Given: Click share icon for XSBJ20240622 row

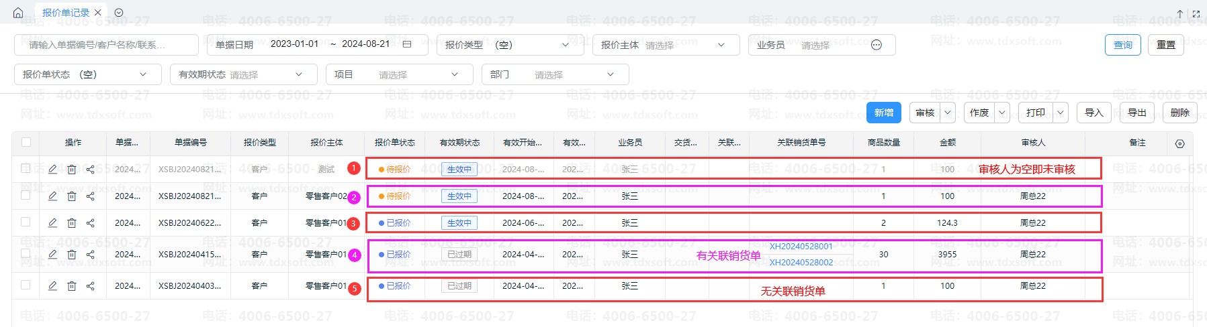Looking at the screenshot, I should (x=90, y=223).
